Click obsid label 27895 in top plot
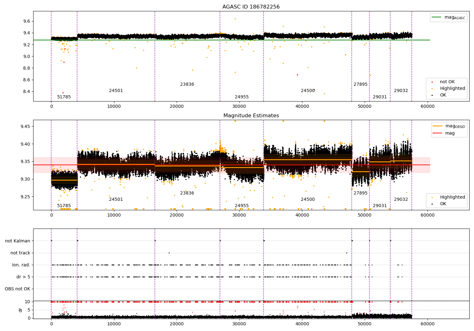The width and height of the screenshot is (474, 331). 361,84
